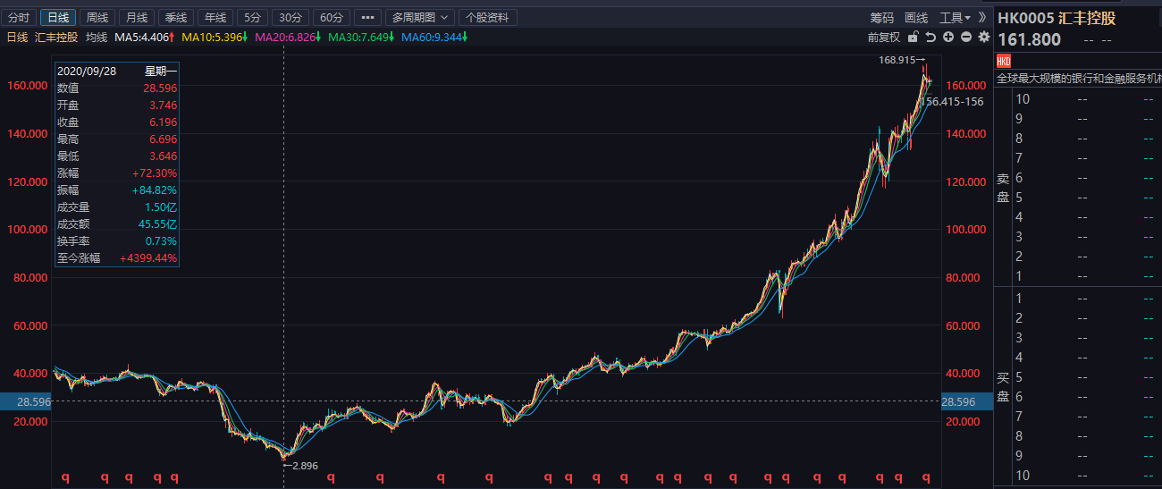The width and height of the screenshot is (1162, 489).
Task: Select the 60分 period tab
Action: tap(332, 17)
